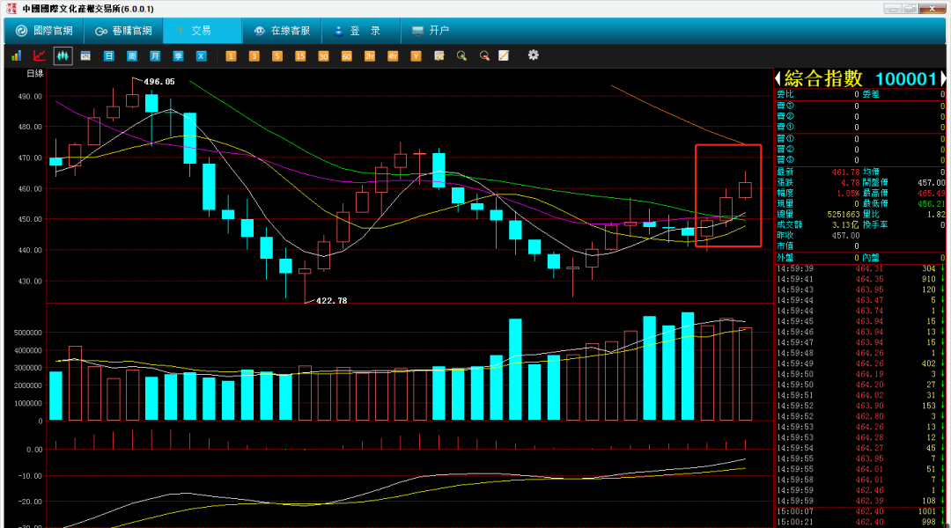Screen dimensions: 951x528
Task: Click the calendar icon in toolbar
Action: tap(85, 55)
